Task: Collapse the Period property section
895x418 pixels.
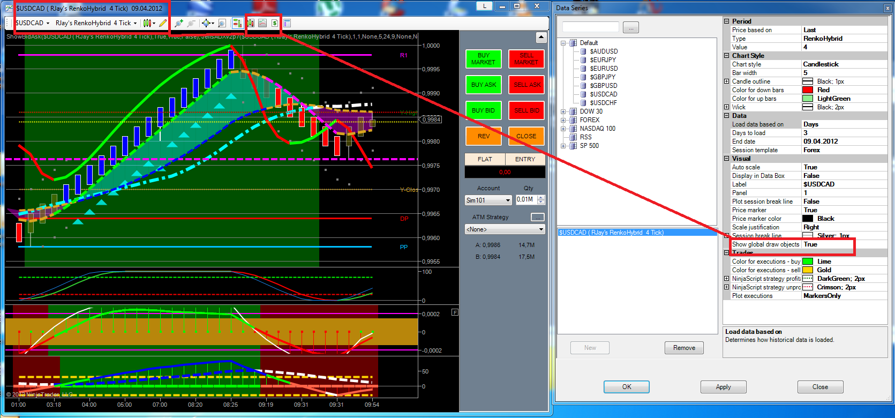Action: click(x=727, y=21)
